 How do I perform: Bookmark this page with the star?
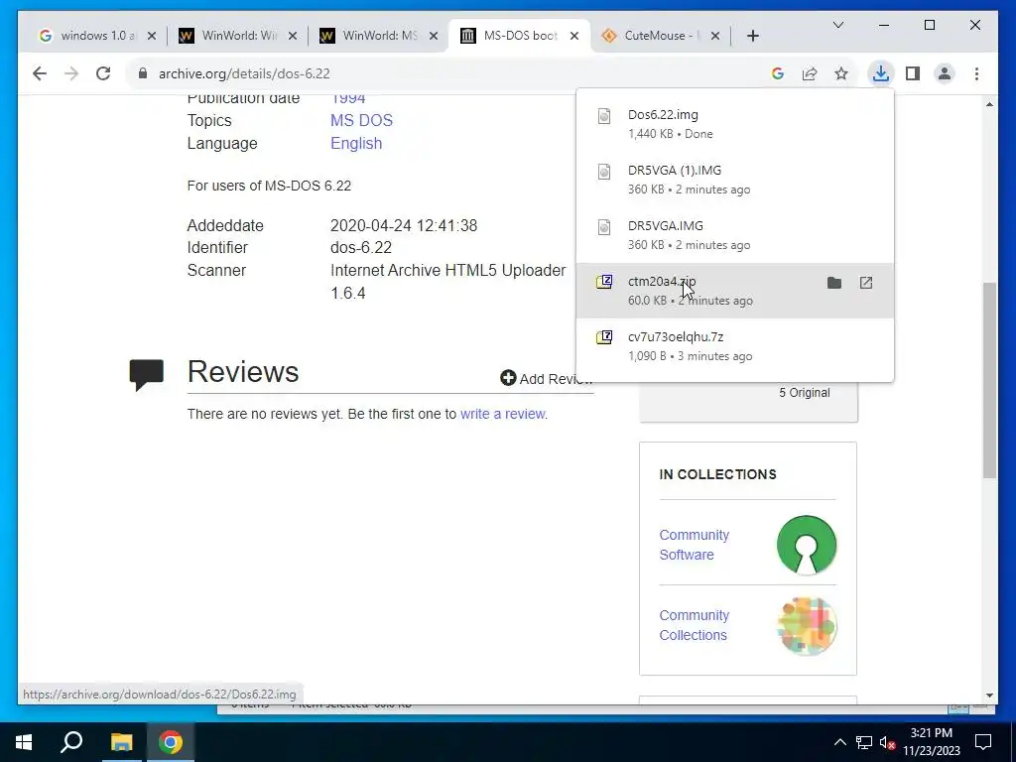[x=841, y=73]
